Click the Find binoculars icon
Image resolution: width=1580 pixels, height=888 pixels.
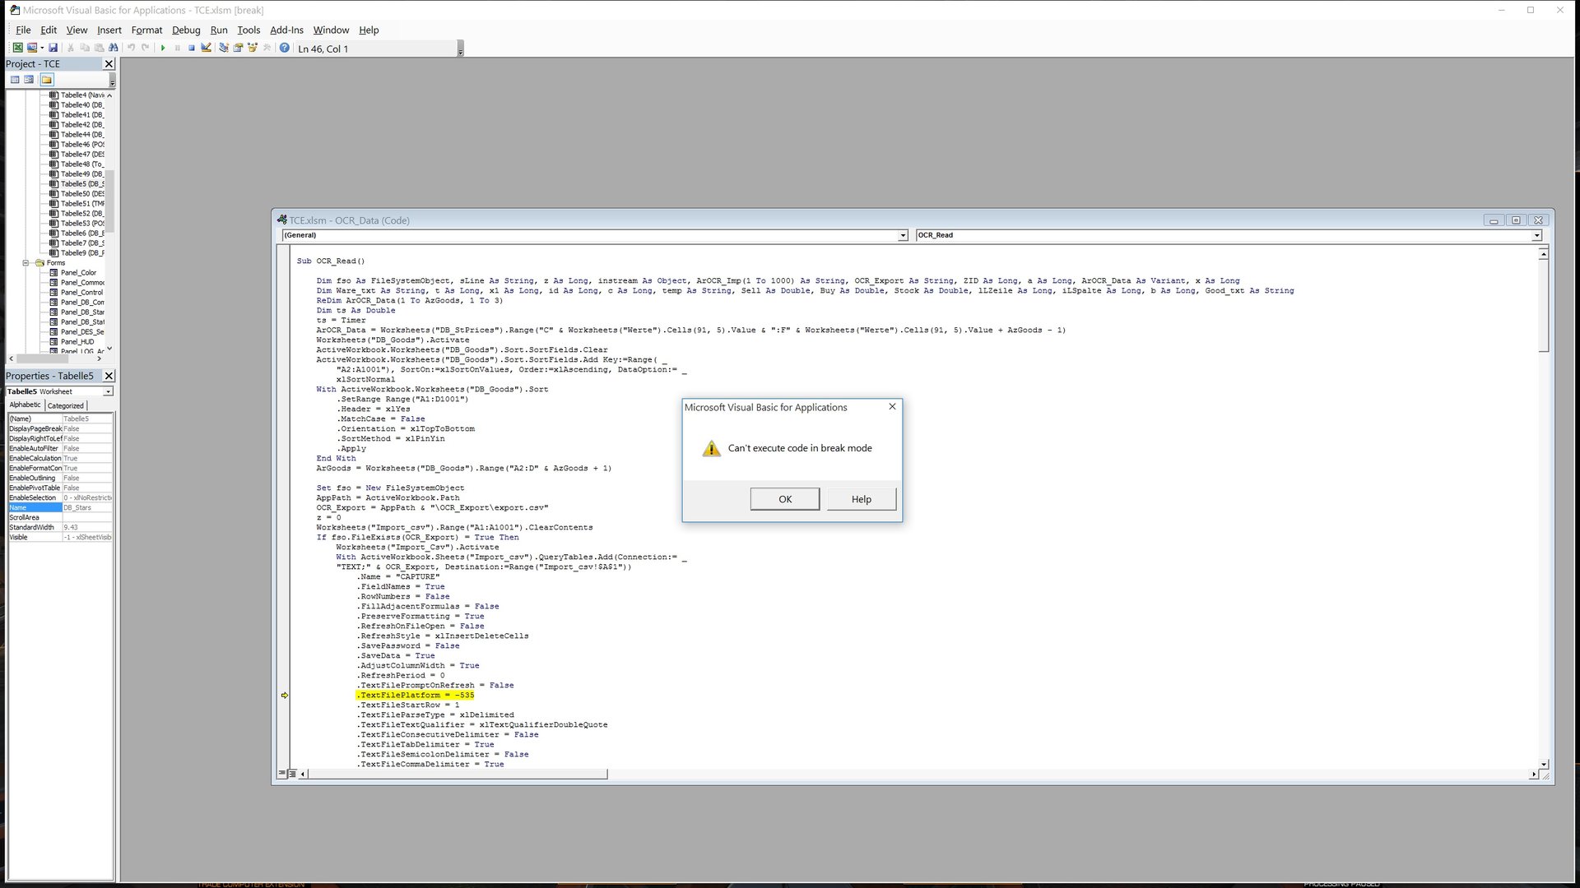tap(113, 48)
